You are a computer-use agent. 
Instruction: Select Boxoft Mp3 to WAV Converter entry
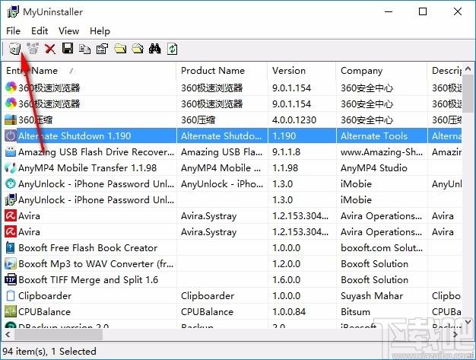[96, 263]
